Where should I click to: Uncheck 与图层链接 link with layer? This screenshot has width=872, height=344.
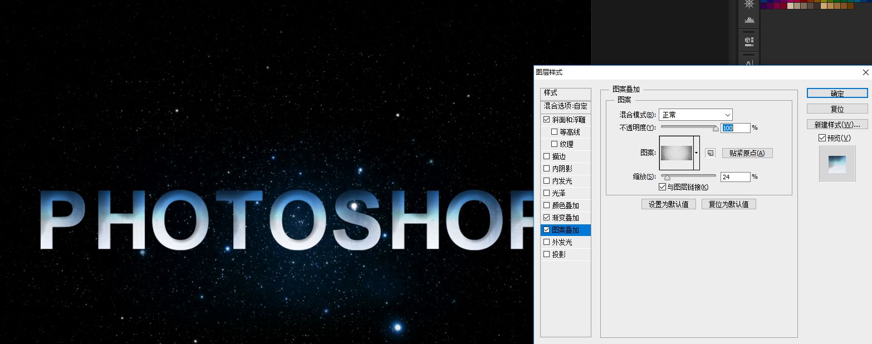662,187
